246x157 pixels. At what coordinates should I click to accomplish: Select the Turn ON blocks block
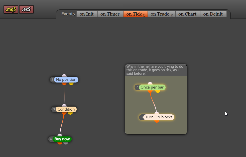[159, 117]
